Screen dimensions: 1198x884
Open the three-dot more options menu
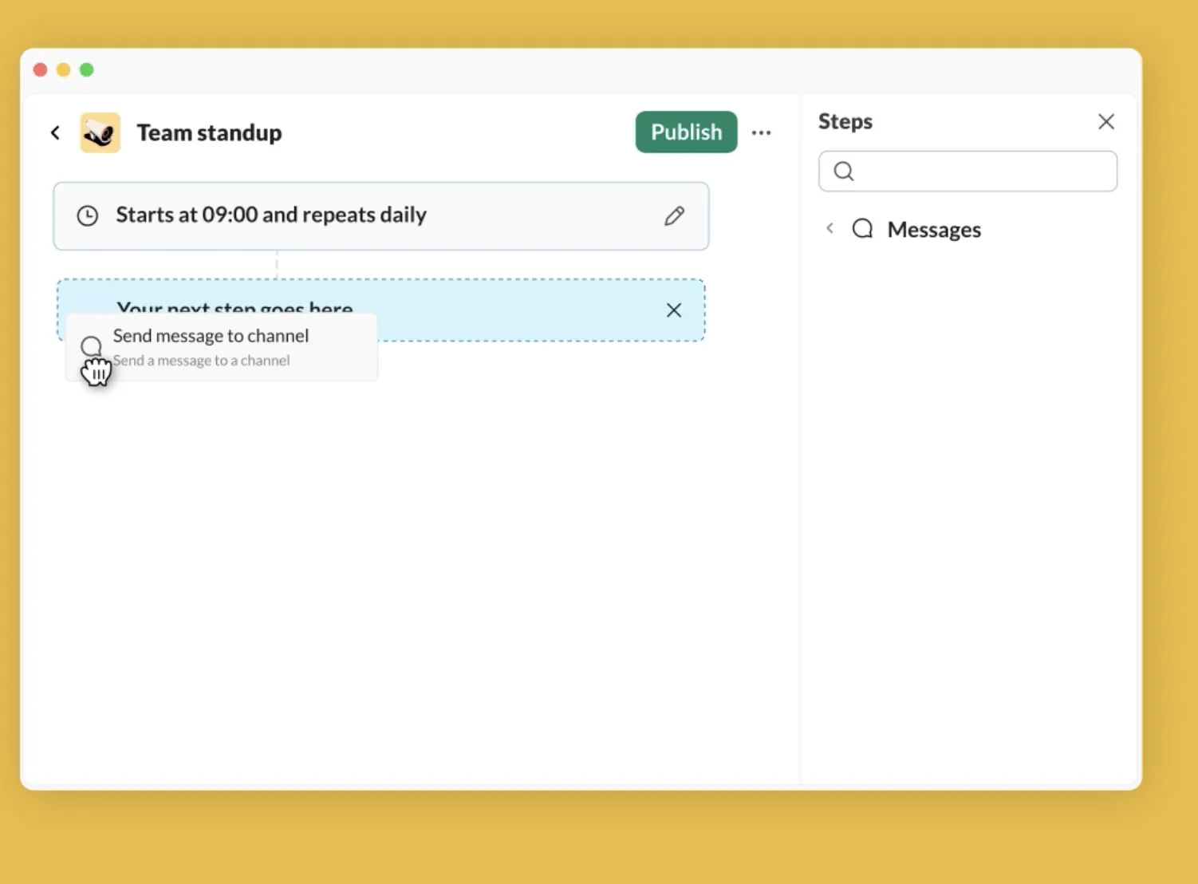[761, 132]
